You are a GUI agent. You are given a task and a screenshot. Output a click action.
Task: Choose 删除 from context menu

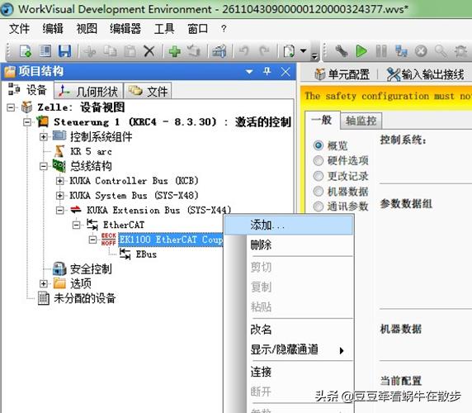[x=288, y=244]
